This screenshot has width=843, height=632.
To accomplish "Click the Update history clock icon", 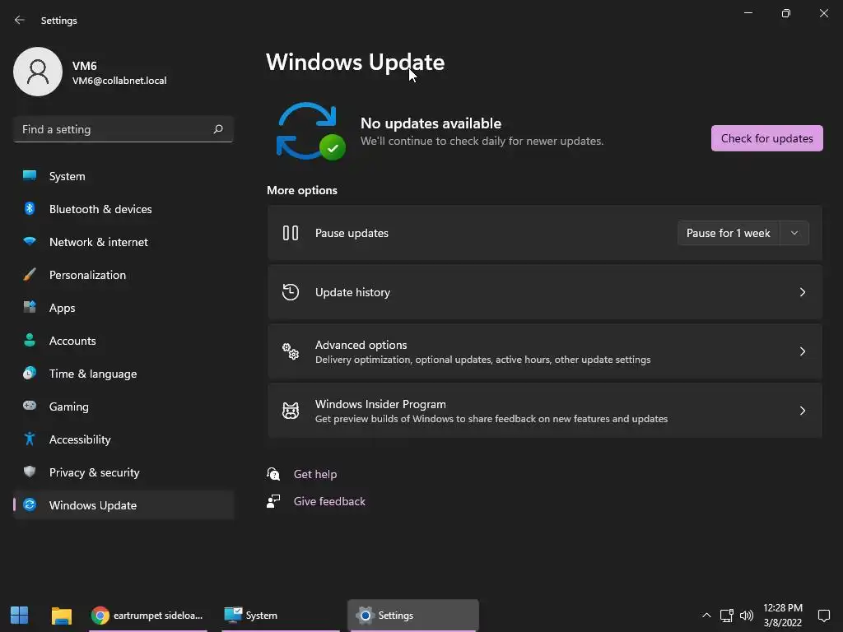I will click(x=291, y=292).
